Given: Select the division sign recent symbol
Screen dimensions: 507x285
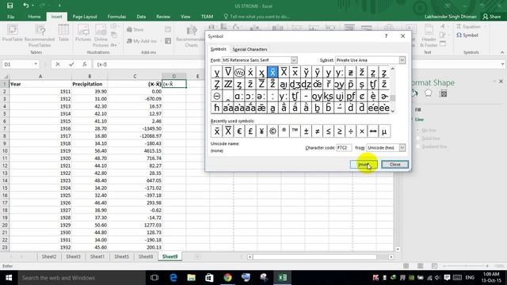Looking at the screenshot, I should tap(350, 131).
